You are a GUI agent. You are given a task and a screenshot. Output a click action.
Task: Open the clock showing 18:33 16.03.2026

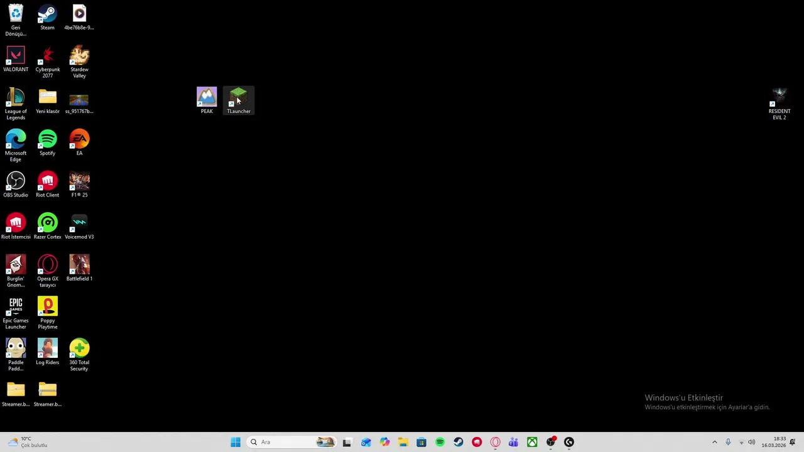pos(773,442)
